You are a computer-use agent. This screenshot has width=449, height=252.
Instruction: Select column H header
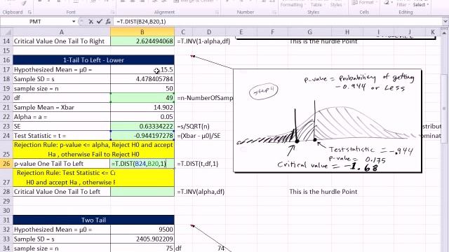point(347,32)
